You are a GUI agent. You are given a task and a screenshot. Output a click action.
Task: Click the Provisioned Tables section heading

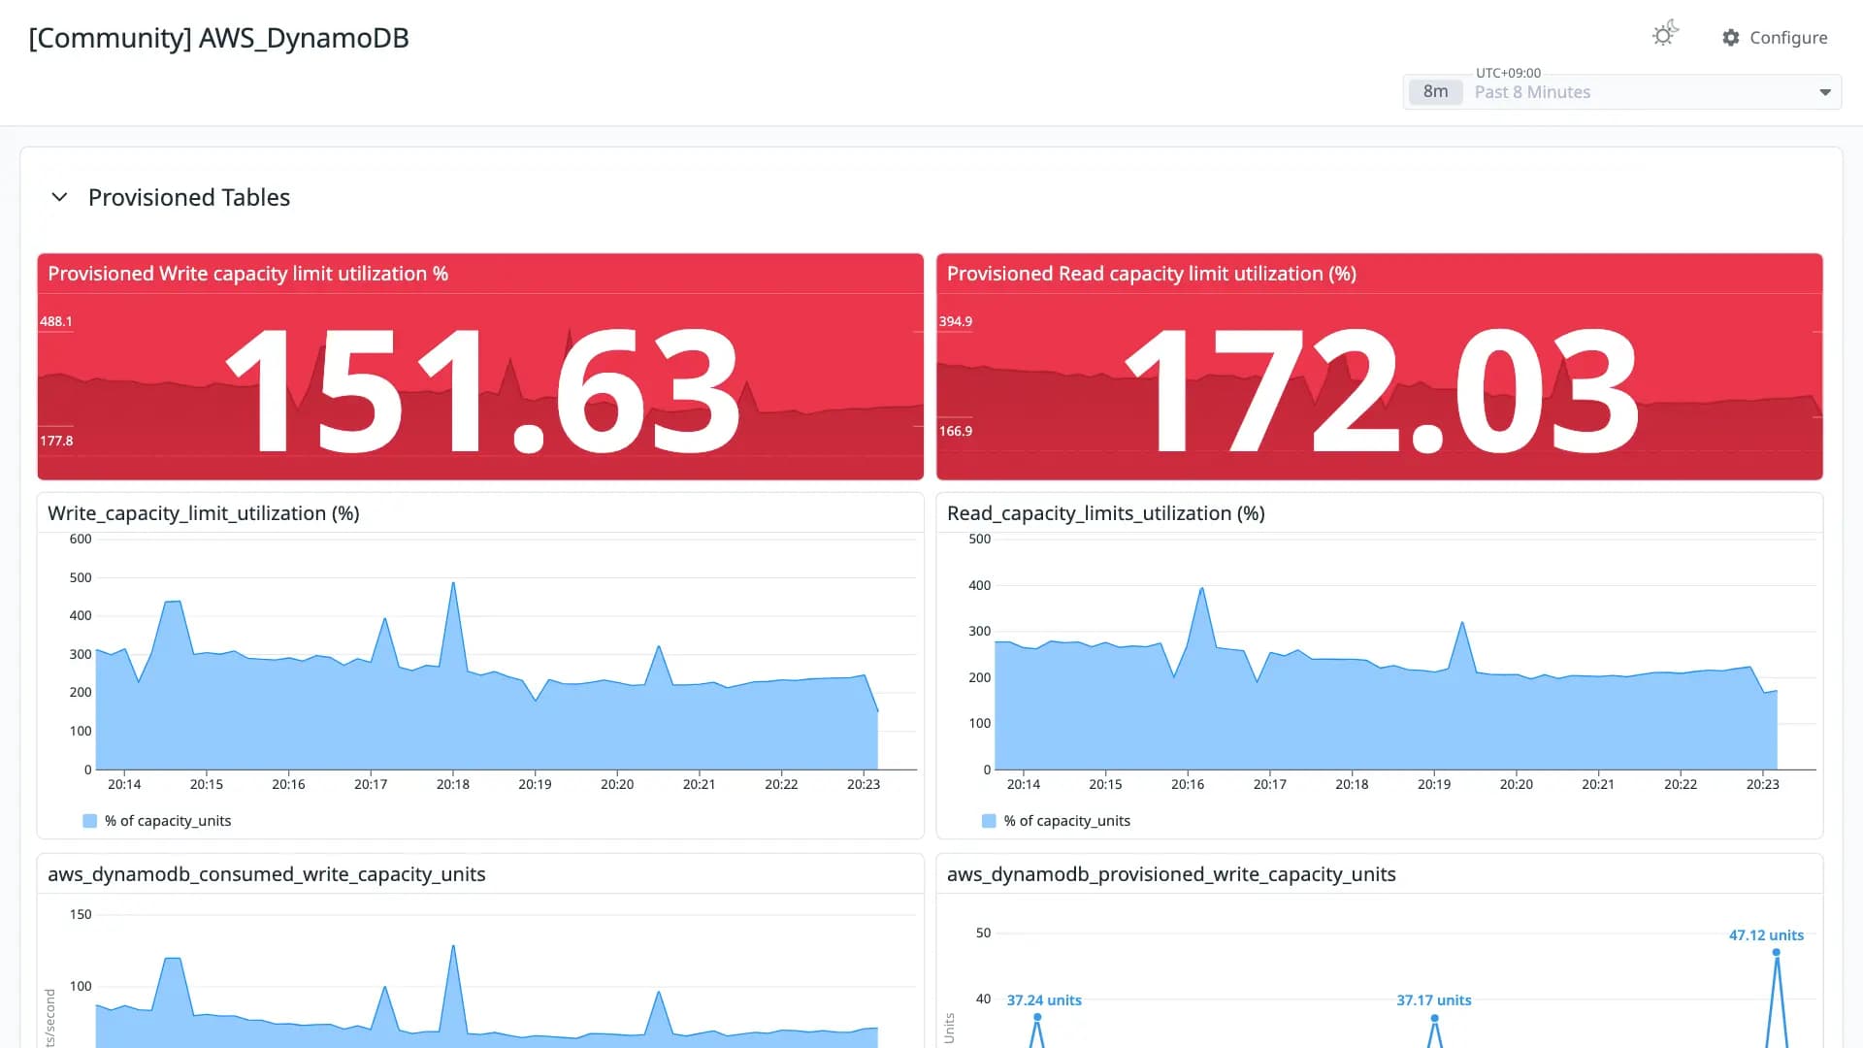point(189,197)
